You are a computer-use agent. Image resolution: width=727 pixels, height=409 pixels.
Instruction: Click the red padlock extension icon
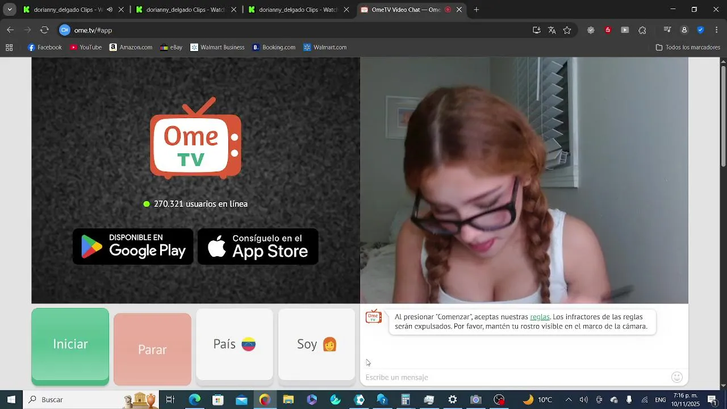point(608,30)
